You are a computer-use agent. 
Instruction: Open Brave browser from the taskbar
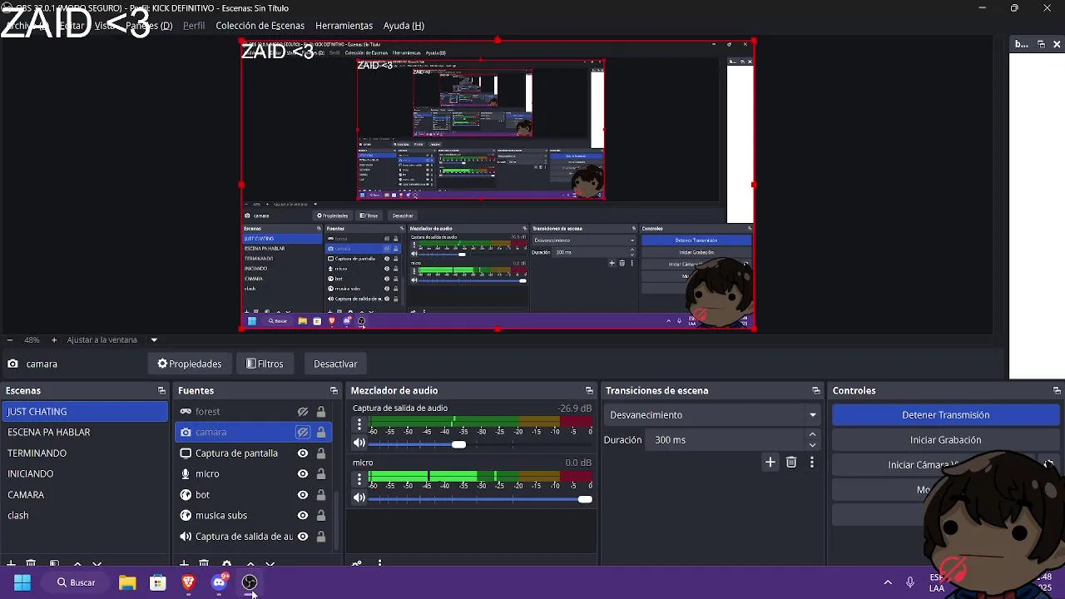(x=188, y=582)
